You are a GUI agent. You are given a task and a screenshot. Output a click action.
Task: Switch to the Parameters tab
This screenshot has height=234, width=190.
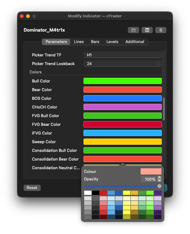[x=56, y=42]
